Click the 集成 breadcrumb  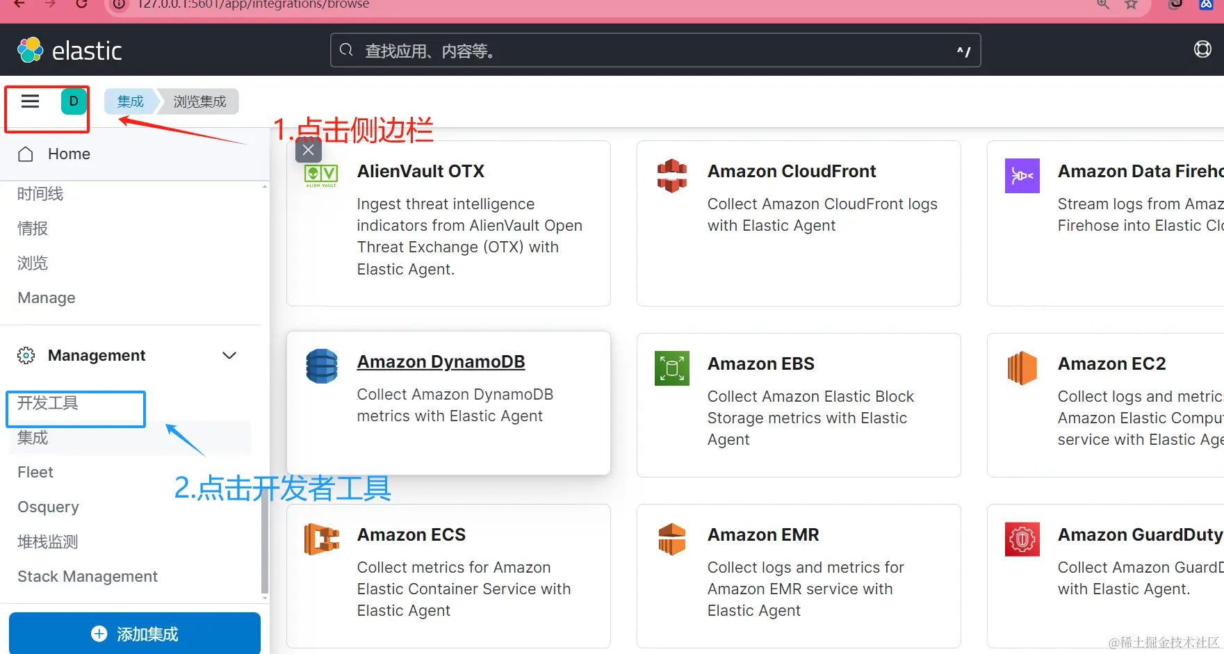pyautogui.click(x=130, y=101)
